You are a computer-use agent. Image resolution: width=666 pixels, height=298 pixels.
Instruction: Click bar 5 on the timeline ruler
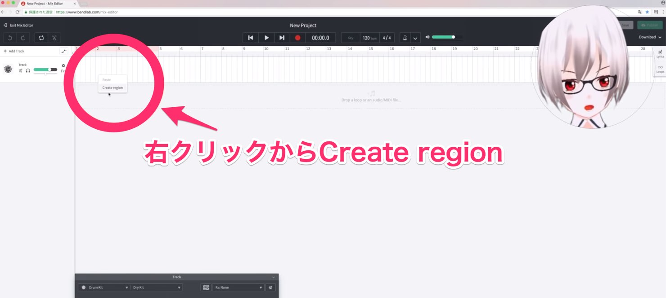161,48
